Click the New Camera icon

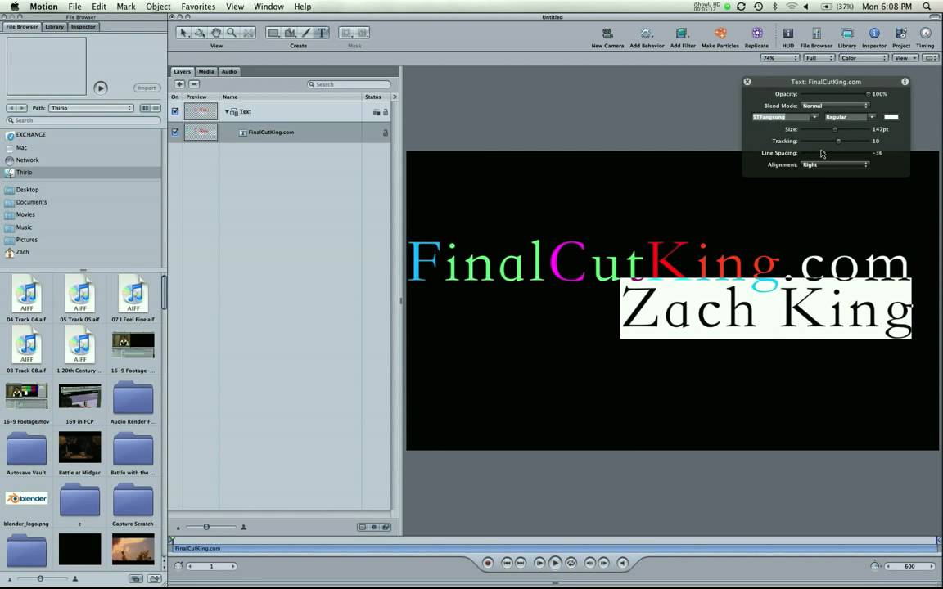[607, 33]
